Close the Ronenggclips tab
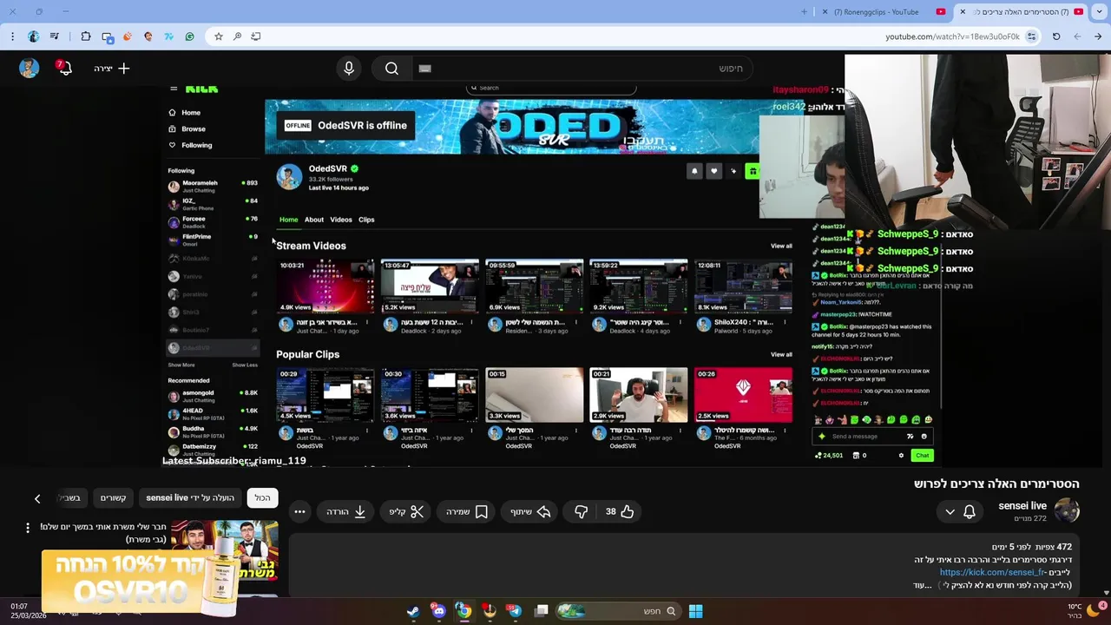 pos(825,12)
